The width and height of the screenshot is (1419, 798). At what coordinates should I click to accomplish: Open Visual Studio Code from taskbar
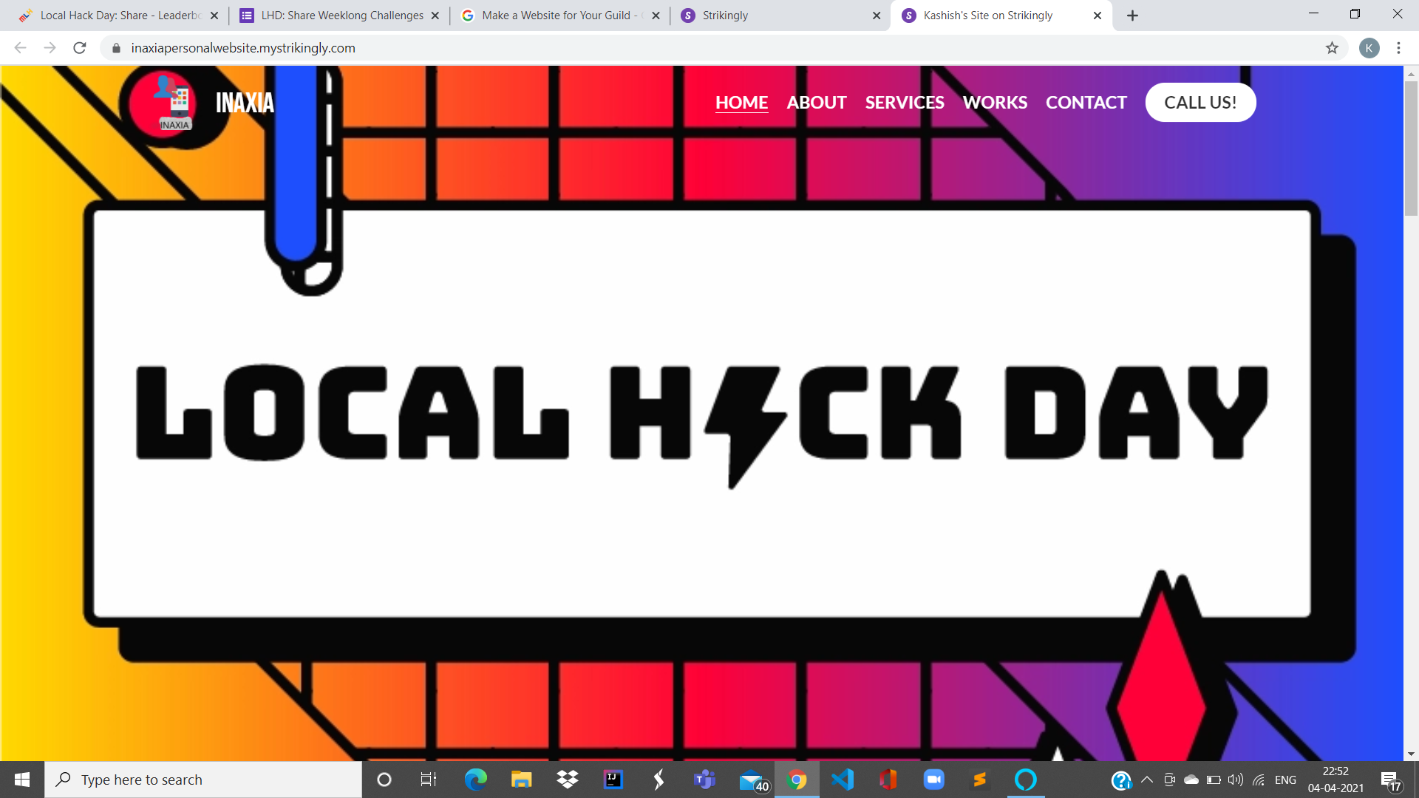(x=843, y=780)
